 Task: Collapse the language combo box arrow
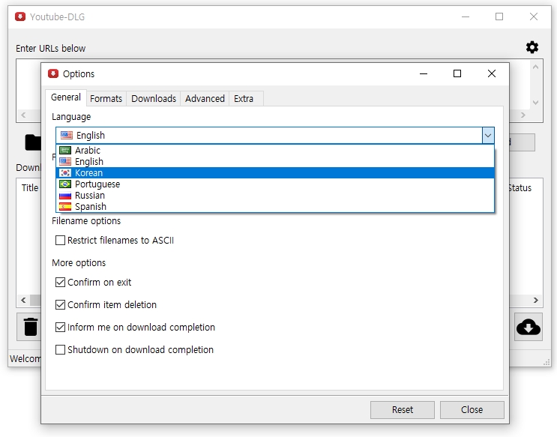[x=488, y=136]
